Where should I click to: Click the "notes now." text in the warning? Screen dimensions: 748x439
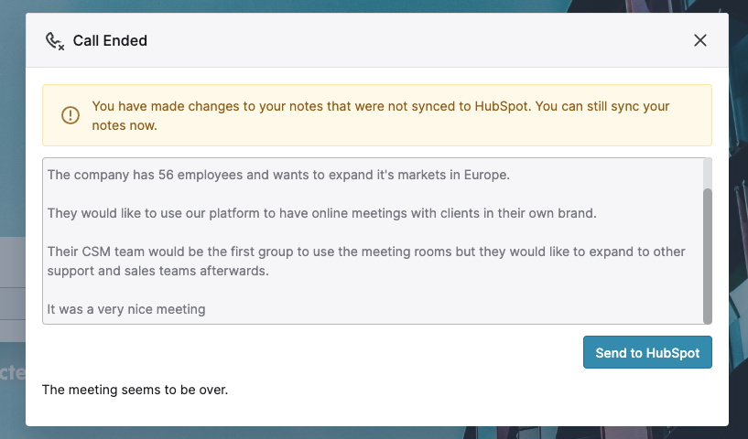(x=125, y=125)
